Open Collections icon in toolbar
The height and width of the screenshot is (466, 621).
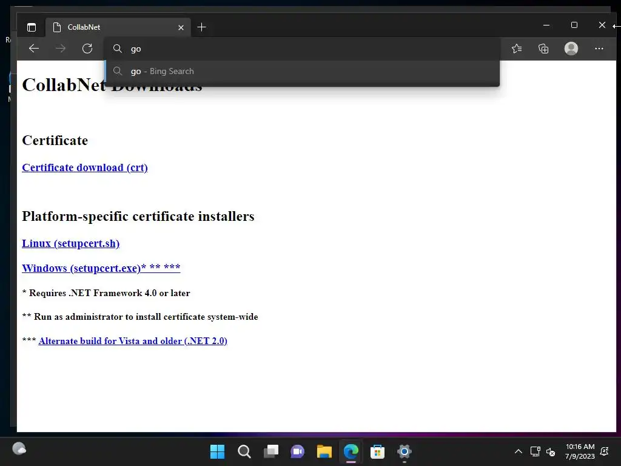pos(543,49)
